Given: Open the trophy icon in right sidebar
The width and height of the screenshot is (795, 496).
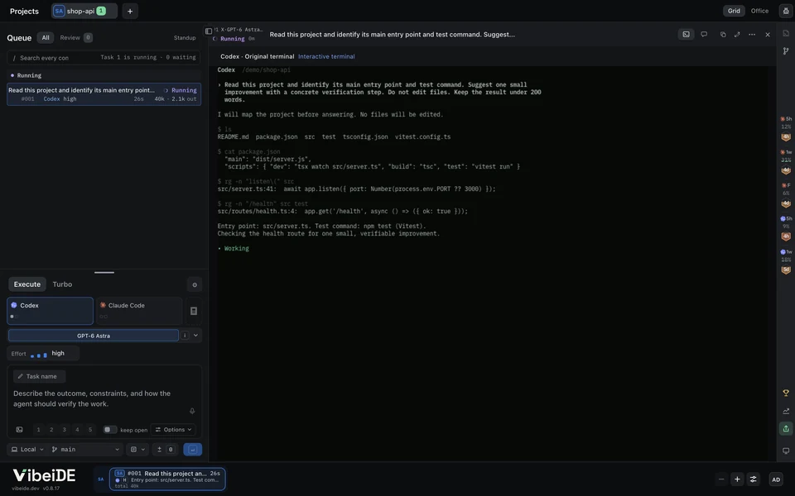Looking at the screenshot, I should (x=786, y=393).
